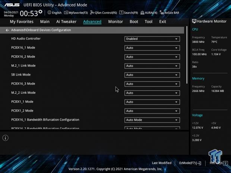The height and width of the screenshot is (173, 231).
Task: Click the +12V reading 12.076 V
Action: click(197, 128)
